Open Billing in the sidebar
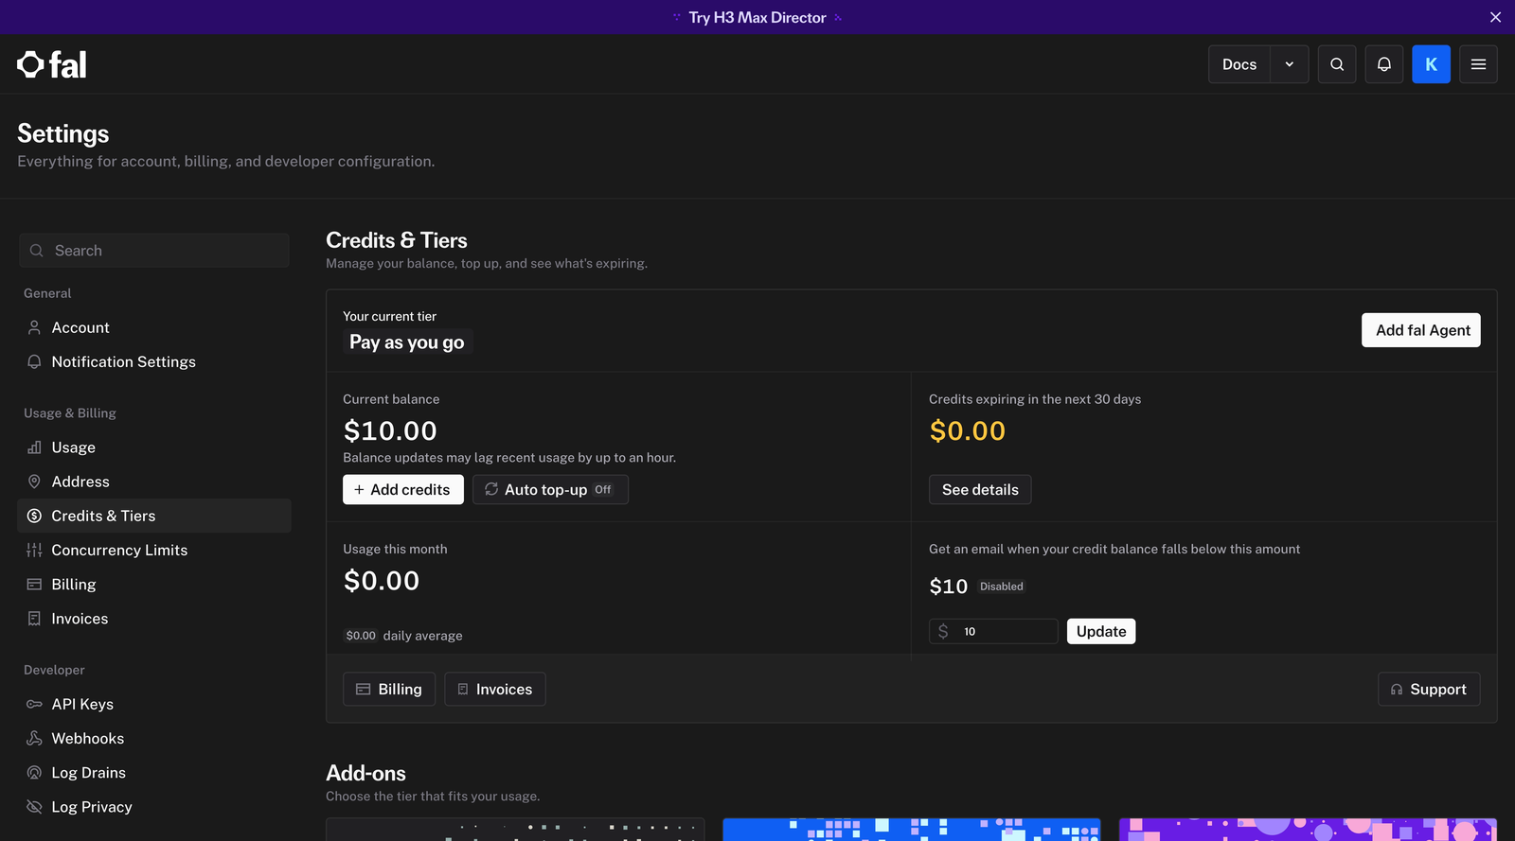This screenshot has width=1515, height=841. coord(154,585)
